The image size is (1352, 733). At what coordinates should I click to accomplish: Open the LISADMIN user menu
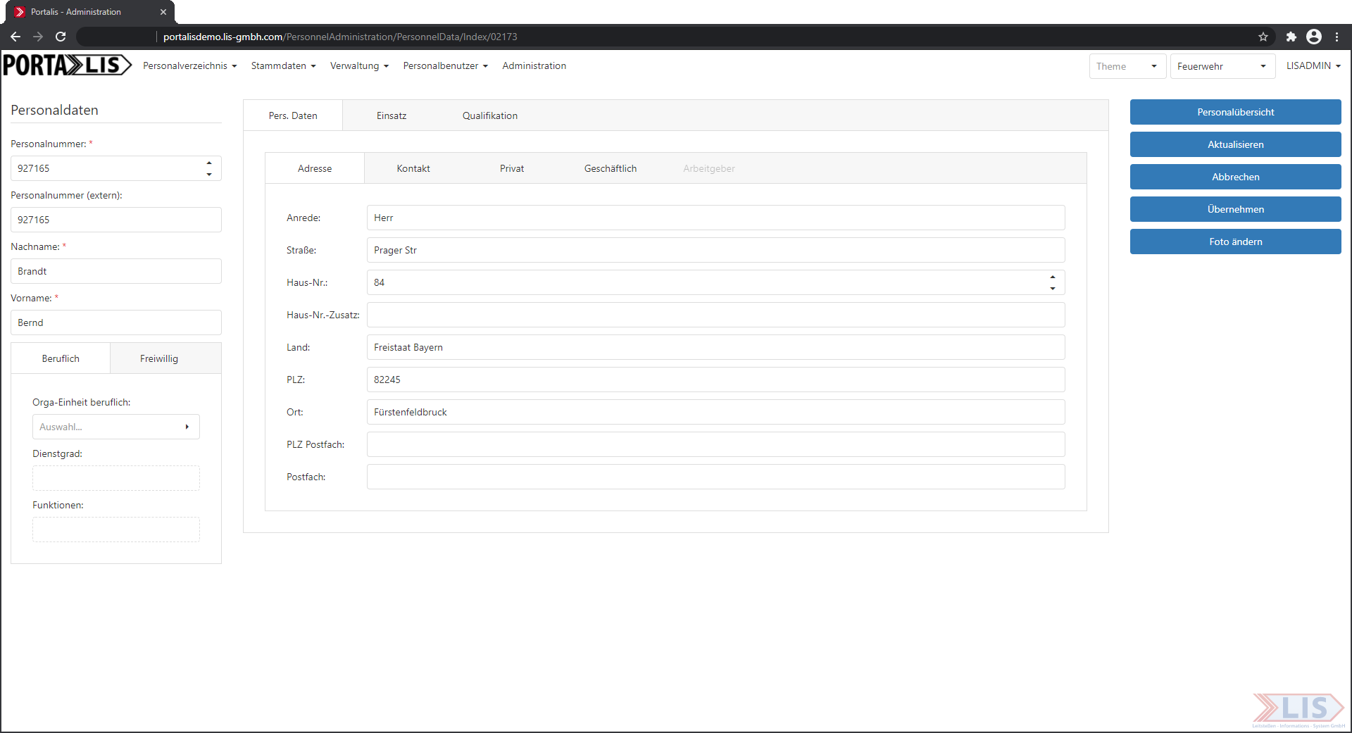(1313, 65)
